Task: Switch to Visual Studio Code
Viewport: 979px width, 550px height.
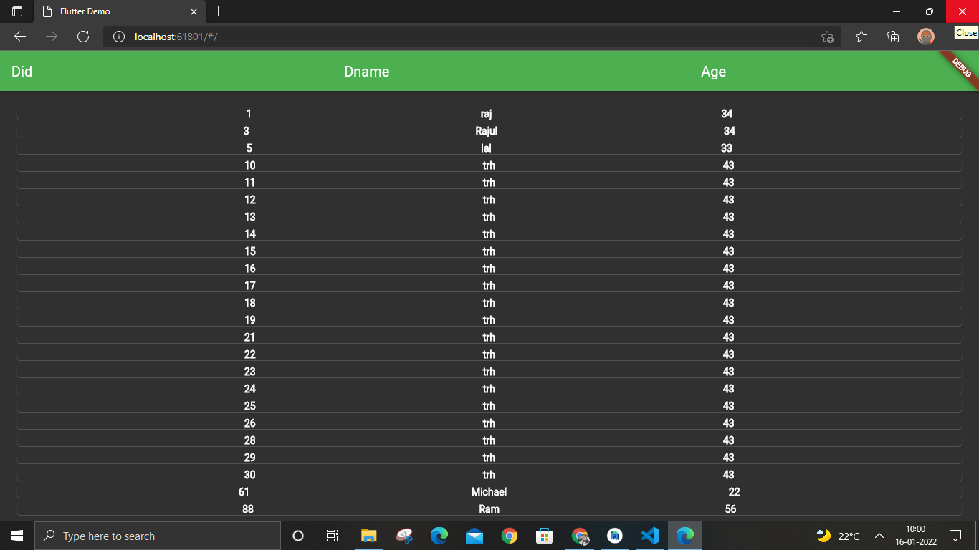Action: pos(650,536)
